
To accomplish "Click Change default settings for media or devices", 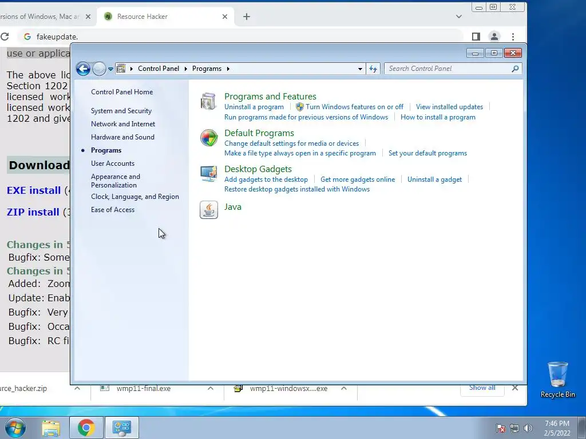I will [x=291, y=143].
